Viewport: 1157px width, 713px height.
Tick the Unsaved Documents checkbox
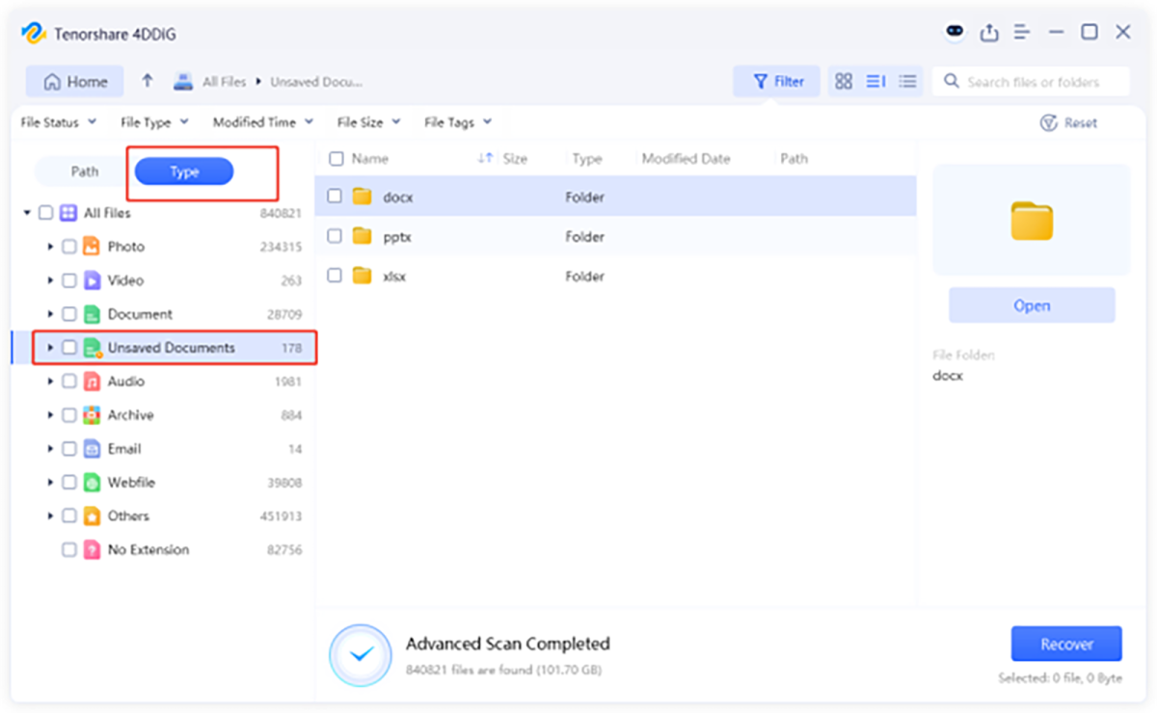(69, 348)
